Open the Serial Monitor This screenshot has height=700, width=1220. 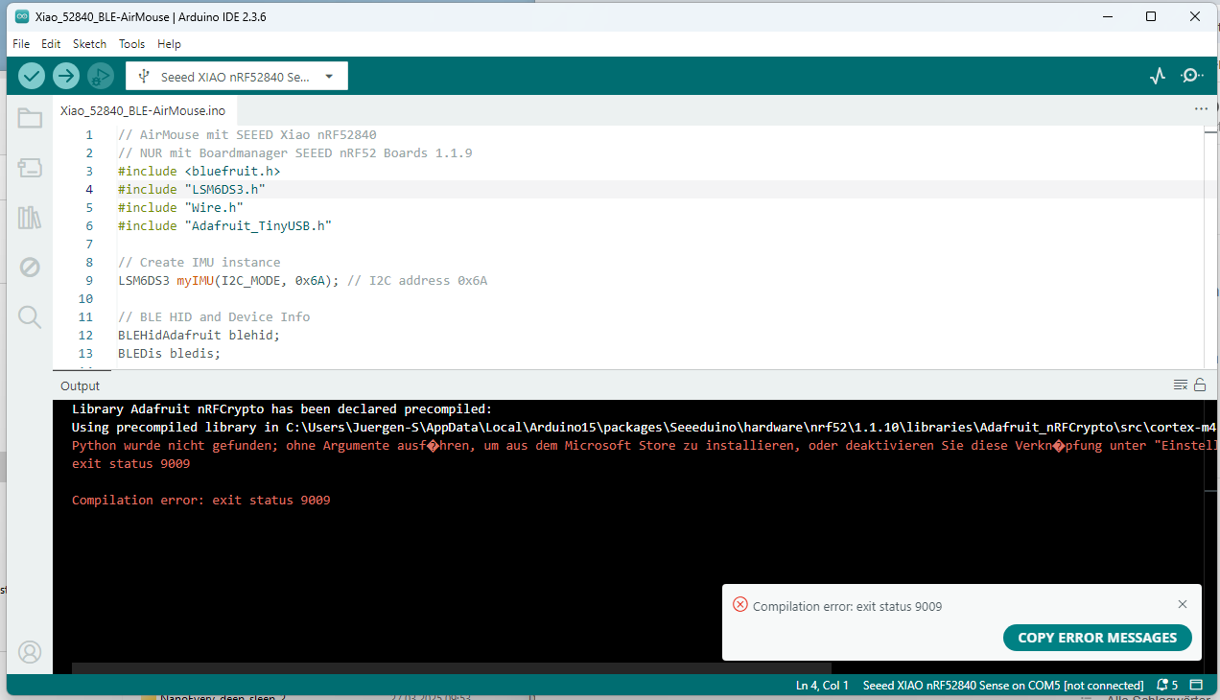pos(1191,76)
